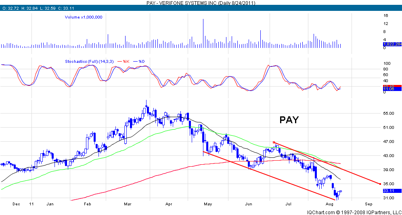Select the blue 11.06 stochastic value tag

[x=389, y=89]
